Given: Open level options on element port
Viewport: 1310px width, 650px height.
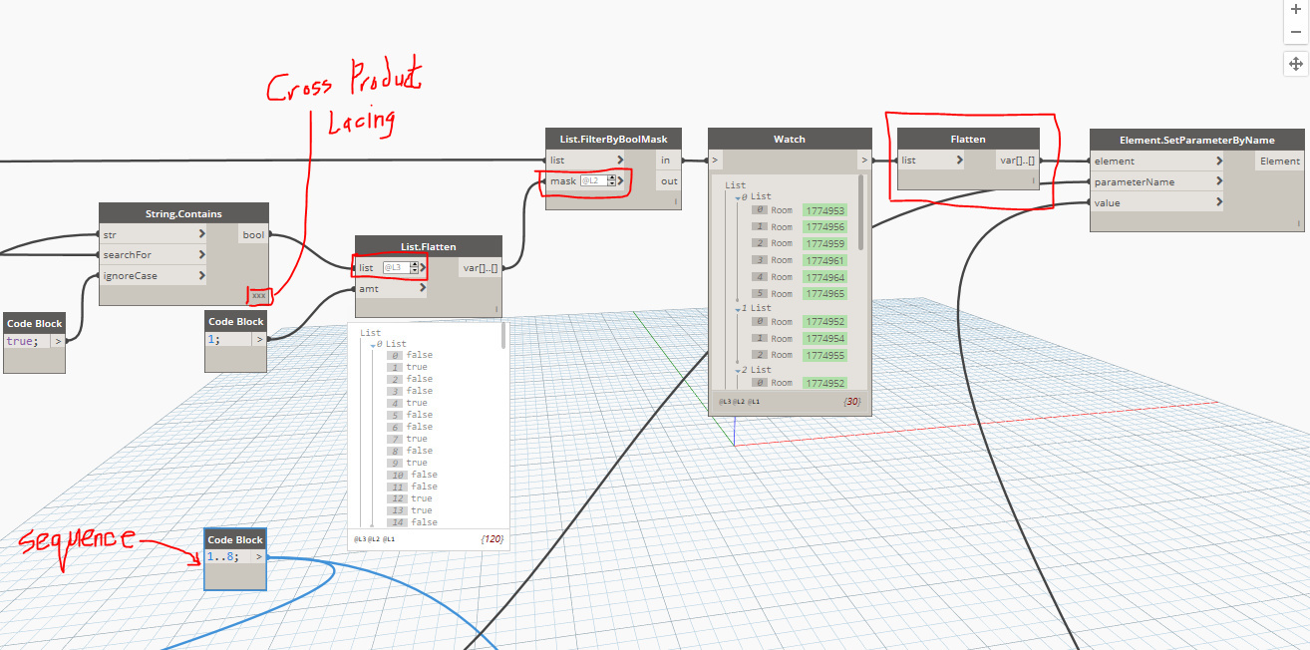Looking at the screenshot, I should (1218, 161).
